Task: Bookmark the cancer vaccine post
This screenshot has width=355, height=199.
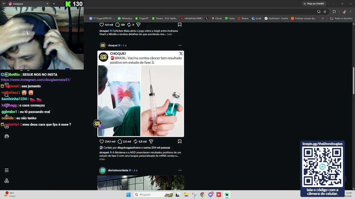Action: [x=180, y=142]
